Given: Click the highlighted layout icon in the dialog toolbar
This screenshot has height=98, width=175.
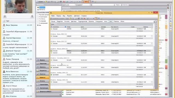Looking at the screenshot, I should coord(96,19).
